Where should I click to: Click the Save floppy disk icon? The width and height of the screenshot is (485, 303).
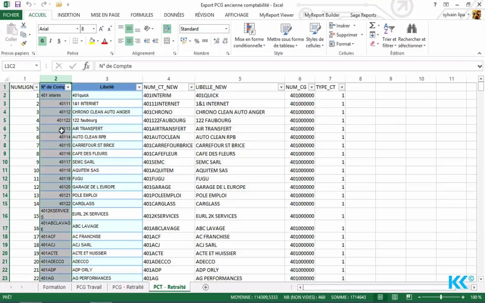pyautogui.click(x=18, y=5)
